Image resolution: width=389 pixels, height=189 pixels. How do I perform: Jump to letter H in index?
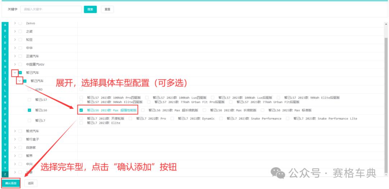(5, 67)
